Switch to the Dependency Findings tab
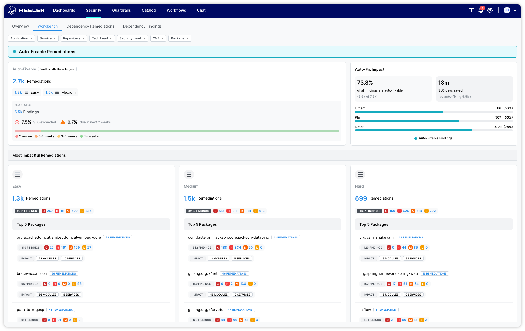 [x=142, y=26]
